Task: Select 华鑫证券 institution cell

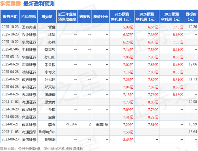Action: tap(29, 57)
